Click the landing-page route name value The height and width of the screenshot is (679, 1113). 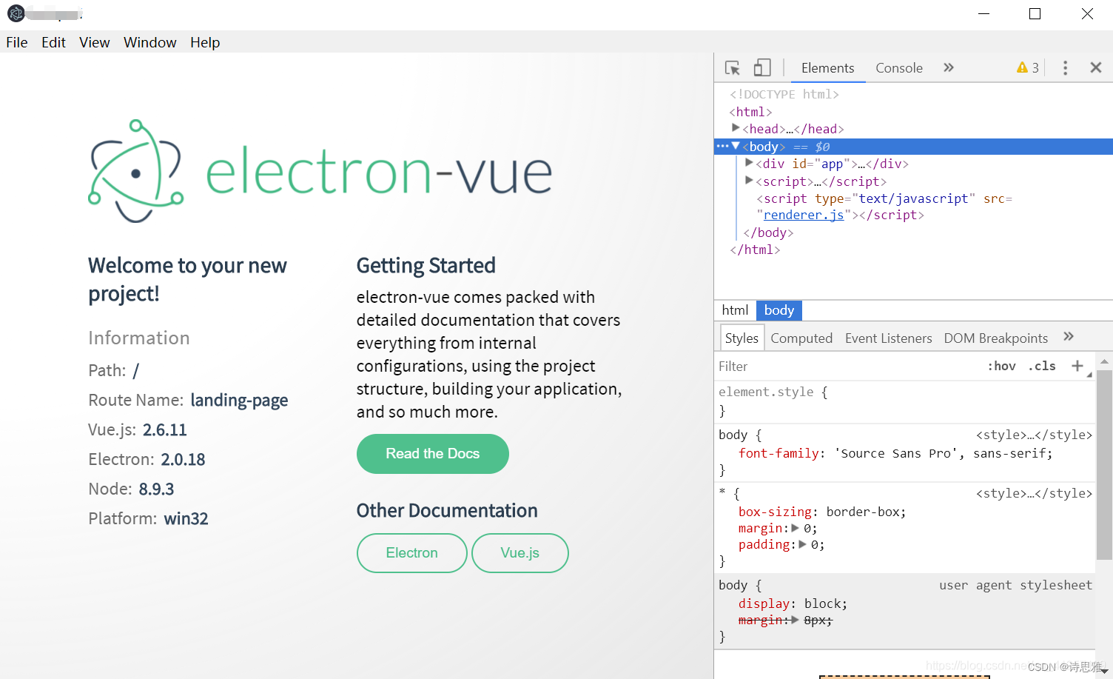pos(239,401)
